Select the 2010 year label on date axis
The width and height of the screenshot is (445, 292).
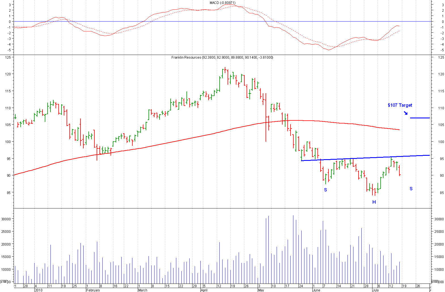pyautogui.click(x=38, y=290)
